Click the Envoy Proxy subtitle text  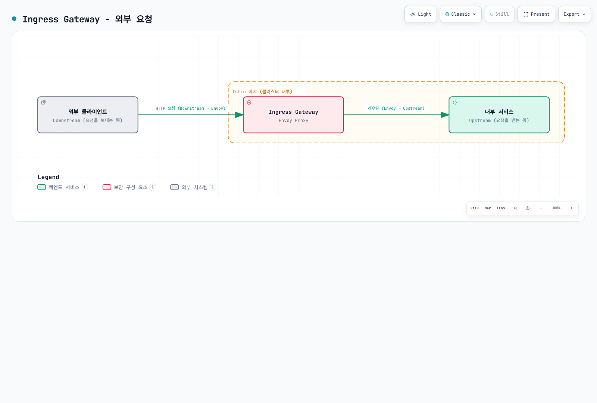click(293, 121)
